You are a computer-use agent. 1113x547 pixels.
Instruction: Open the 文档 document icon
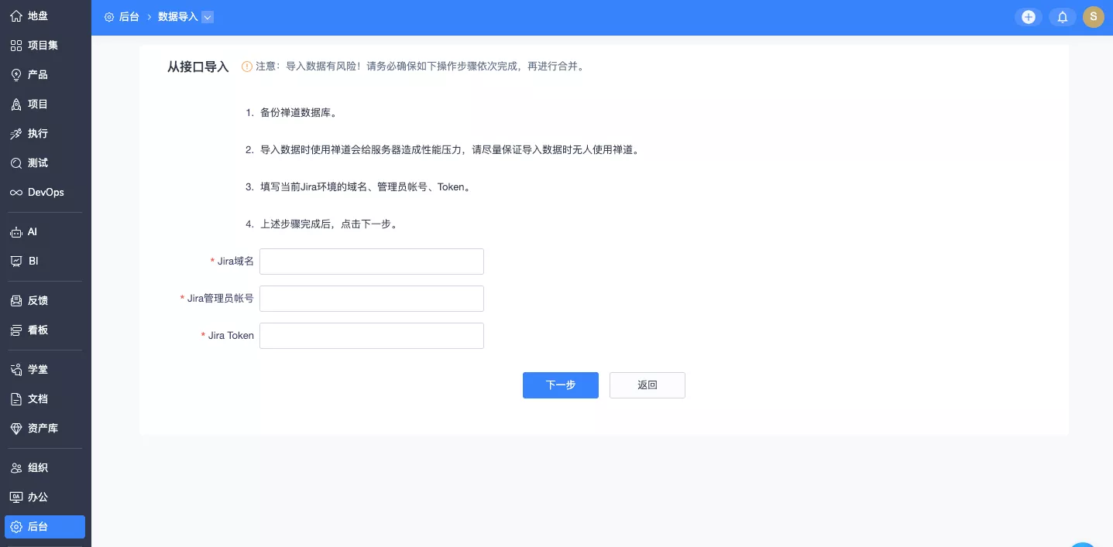(15, 399)
